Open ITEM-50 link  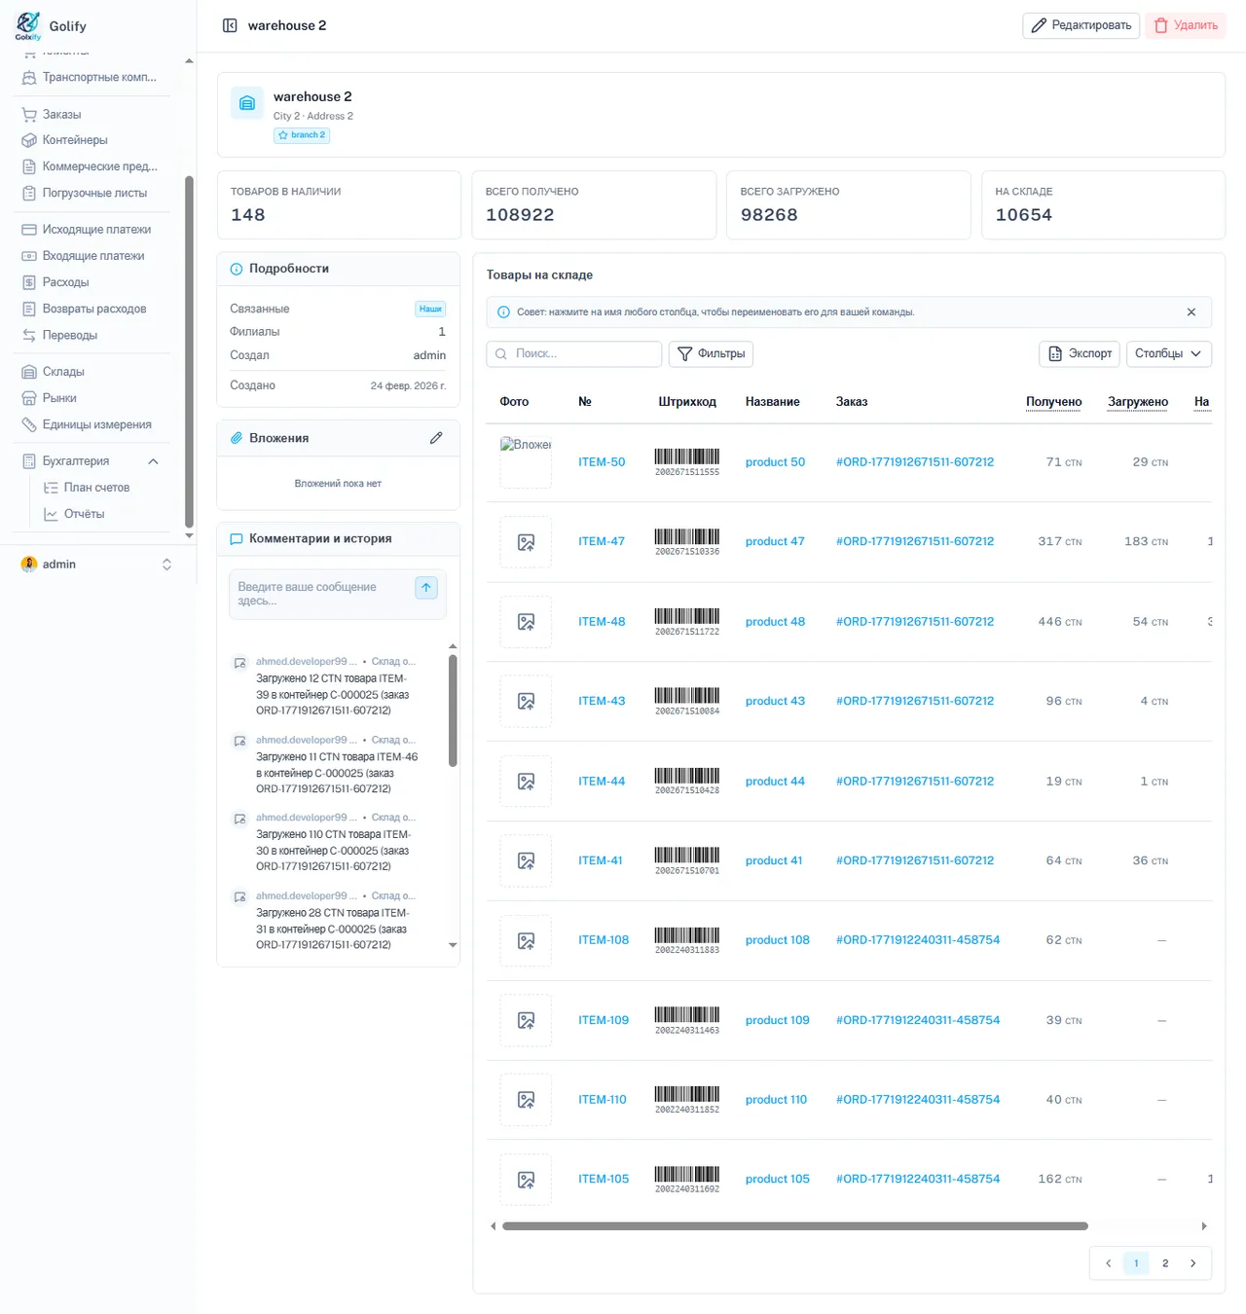pos(602,462)
